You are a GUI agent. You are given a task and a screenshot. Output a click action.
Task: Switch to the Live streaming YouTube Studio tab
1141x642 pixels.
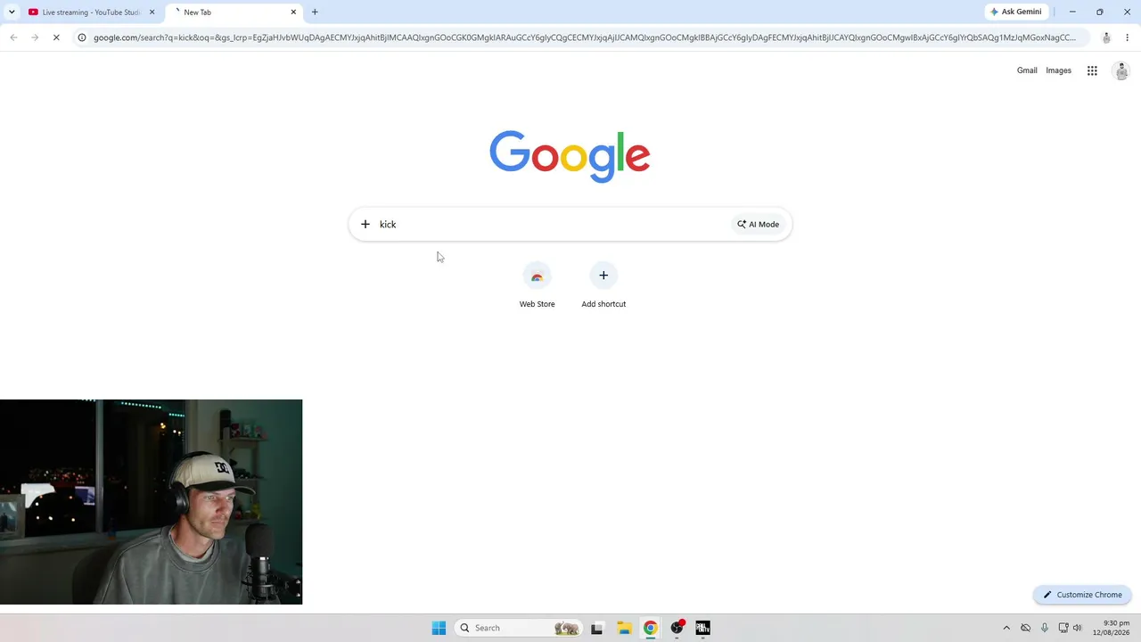tap(92, 12)
